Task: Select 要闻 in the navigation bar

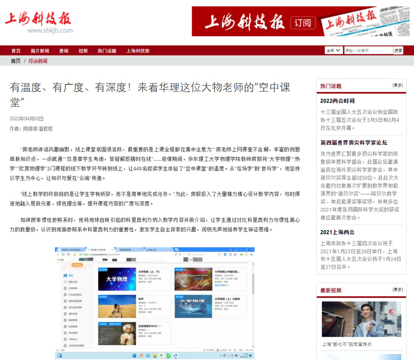Action: coord(64,51)
